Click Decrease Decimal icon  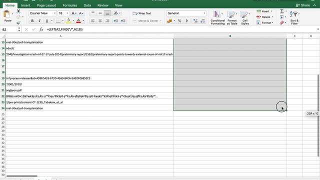[x=202, y=21]
